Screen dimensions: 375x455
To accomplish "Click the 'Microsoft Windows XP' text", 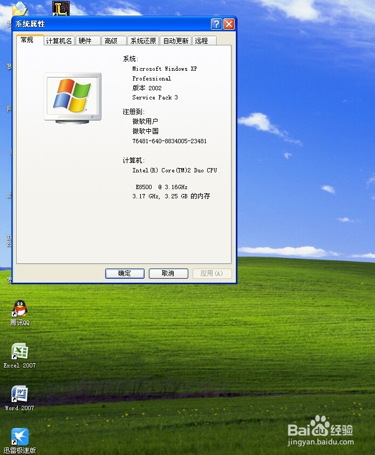I will pyautogui.click(x=165, y=69).
